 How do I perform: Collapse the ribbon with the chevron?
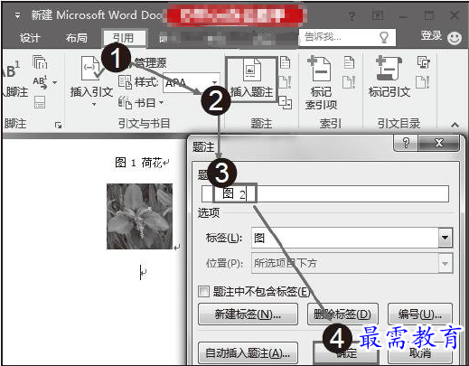pos(455,125)
